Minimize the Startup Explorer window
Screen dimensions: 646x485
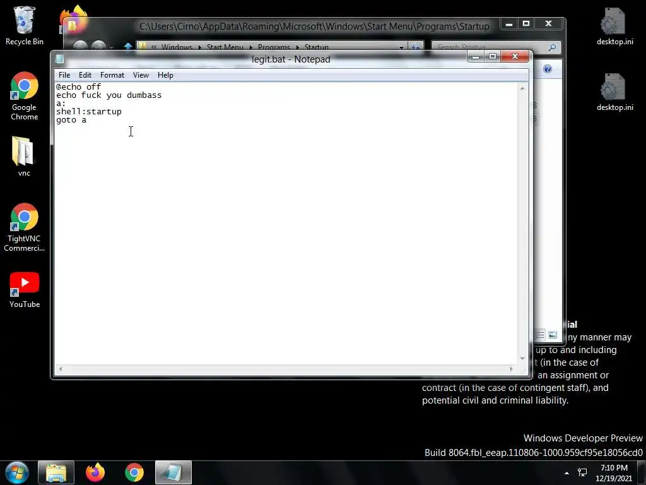509,24
